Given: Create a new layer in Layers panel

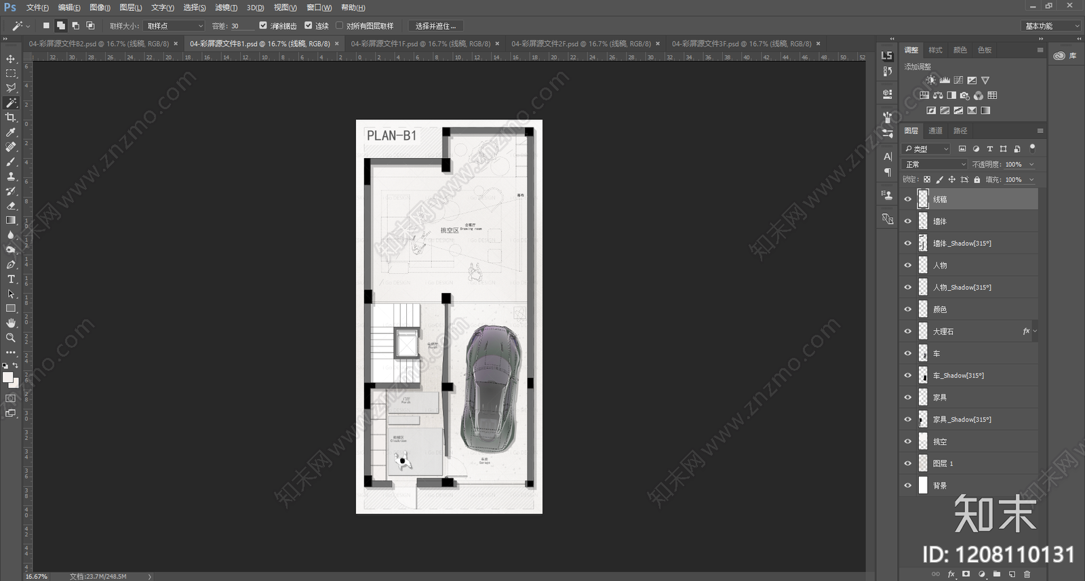Looking at the screenshot, I should pos(1012,574).
